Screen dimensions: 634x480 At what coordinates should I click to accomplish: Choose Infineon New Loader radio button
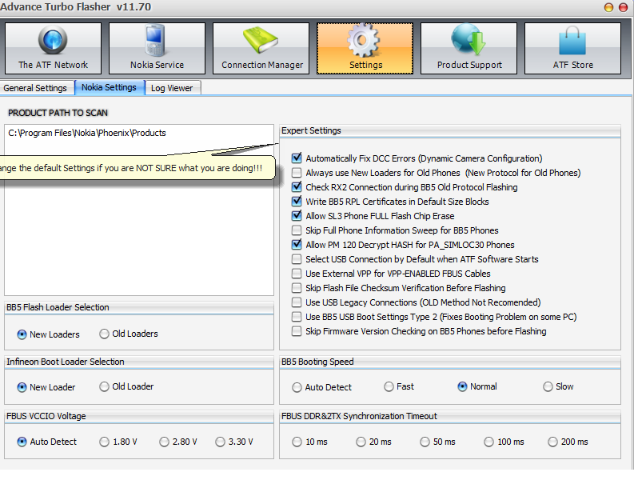pos(22,387)
